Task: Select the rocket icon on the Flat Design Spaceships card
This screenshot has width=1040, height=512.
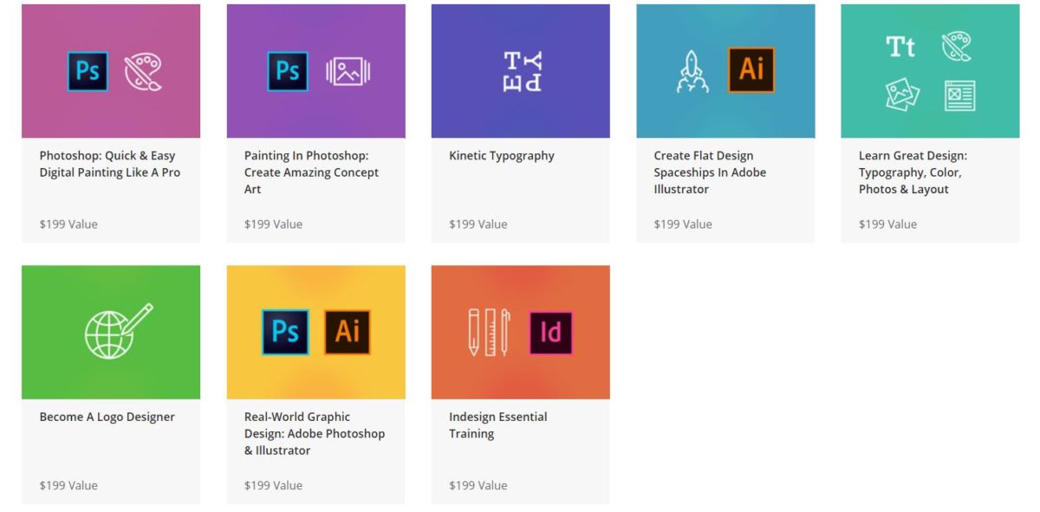Action: [x=692, y=72]
